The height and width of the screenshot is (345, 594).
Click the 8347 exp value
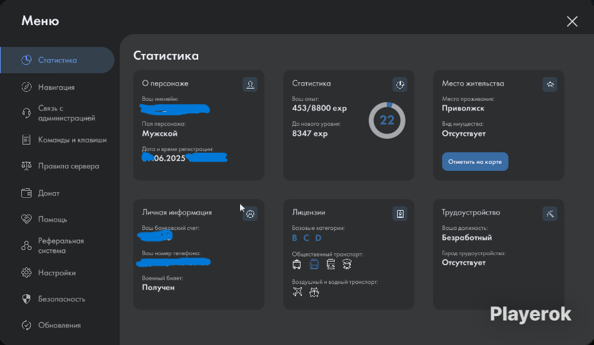[x=310, y=134]
